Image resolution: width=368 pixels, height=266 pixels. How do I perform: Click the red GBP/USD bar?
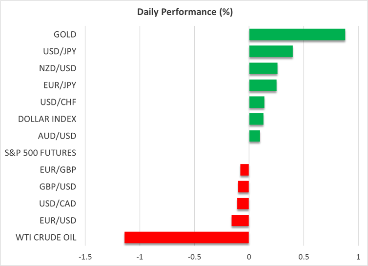pyautogui.click(x=244, y=187)
